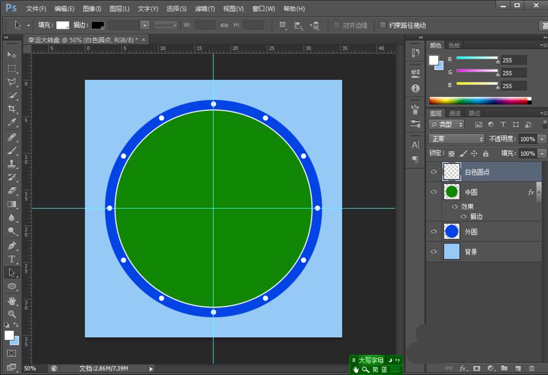This screenshot has height=375, width=548.
Task: Select the Move tool
Action: coord(12,55)
